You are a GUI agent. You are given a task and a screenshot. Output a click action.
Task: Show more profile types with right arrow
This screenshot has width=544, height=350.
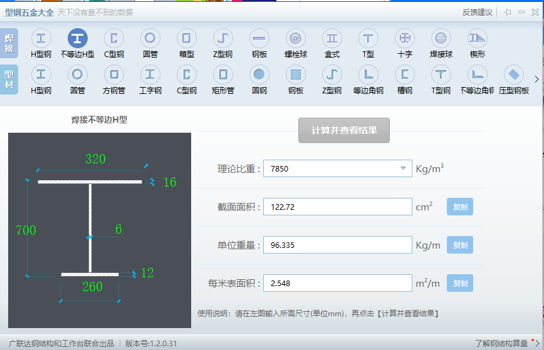tap(536, 80)
